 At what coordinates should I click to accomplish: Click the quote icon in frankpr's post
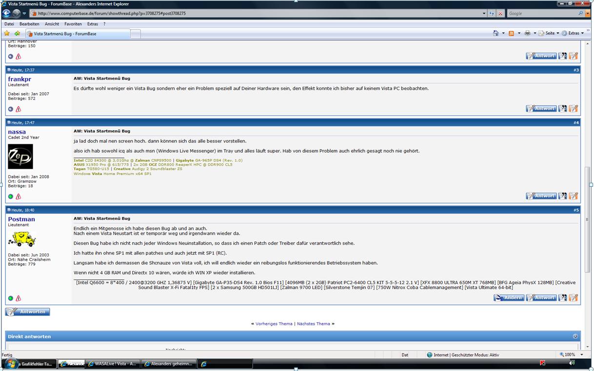click(x=563, y=108)
